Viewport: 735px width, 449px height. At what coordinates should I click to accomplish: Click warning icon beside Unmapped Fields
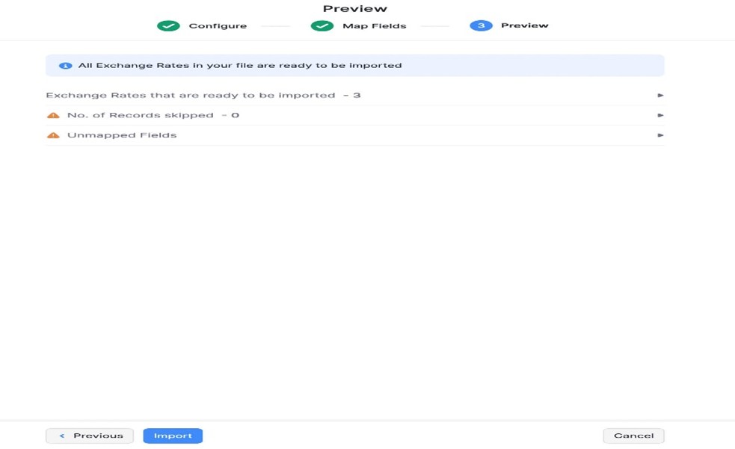tap(53, 136)
